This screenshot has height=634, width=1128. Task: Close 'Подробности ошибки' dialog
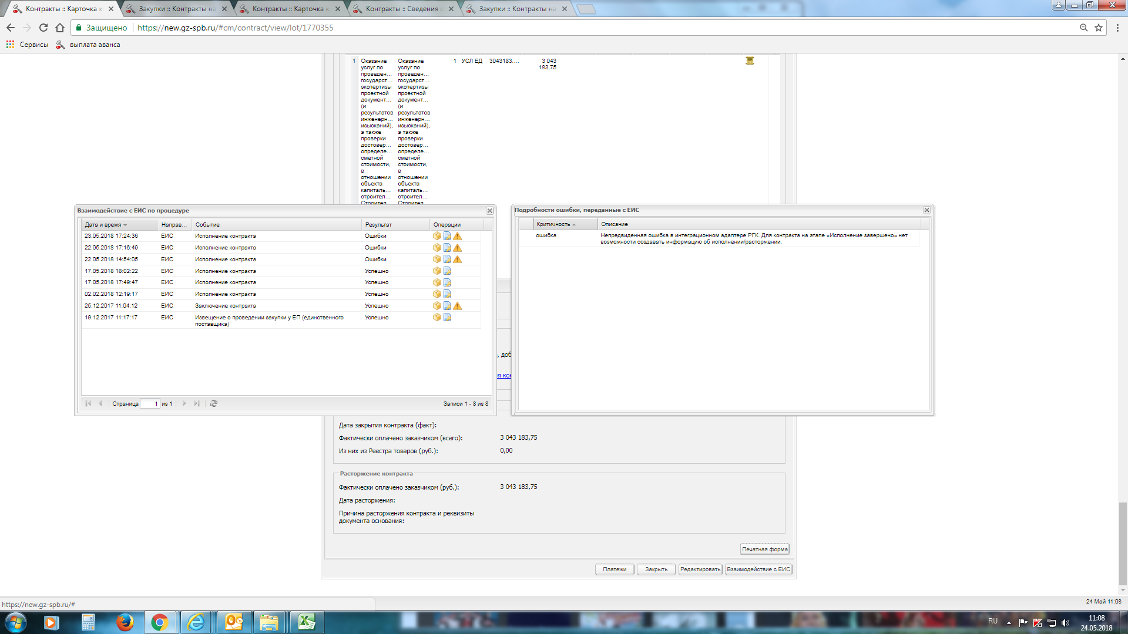[x=926, y=210]
